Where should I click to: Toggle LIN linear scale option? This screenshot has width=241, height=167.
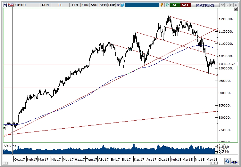(75, 5)
